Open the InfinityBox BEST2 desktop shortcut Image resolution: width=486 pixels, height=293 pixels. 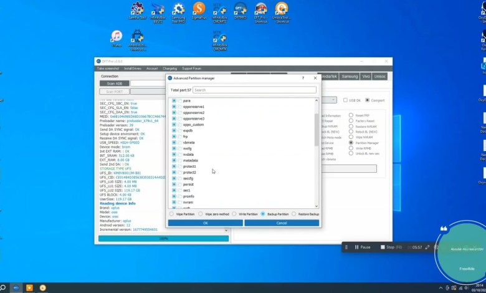coord(158,12)
